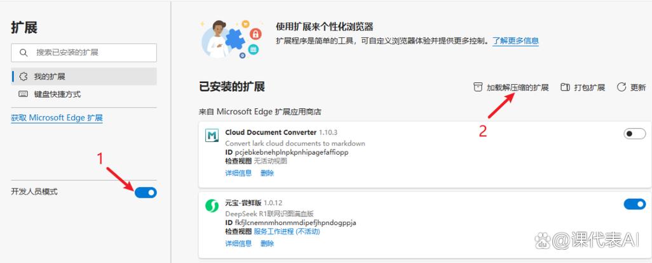652x263 pixels.
Task: Click the ID fkfjlcnemnmhonmmdipefjhpndogppja text
Action: tap(290, 222)
